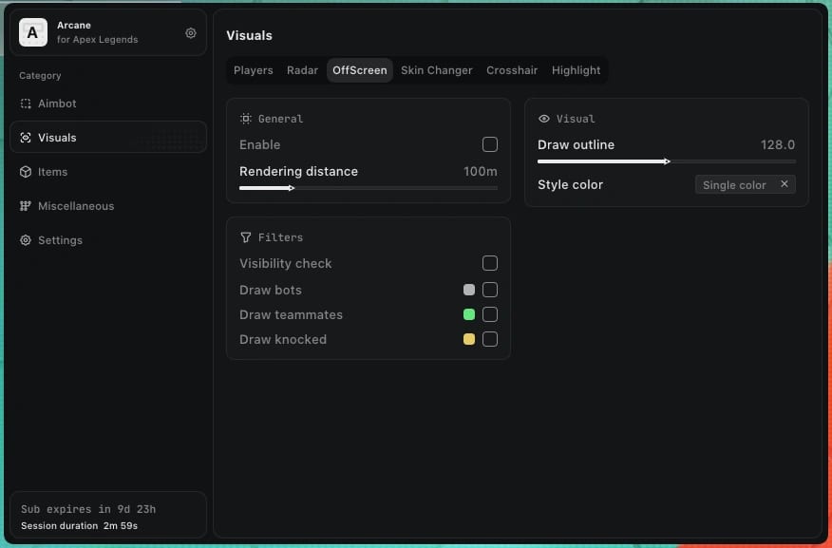Click the Draw outline slider handle
Viewport: 832px width, 548px height.
pos(667,161)
